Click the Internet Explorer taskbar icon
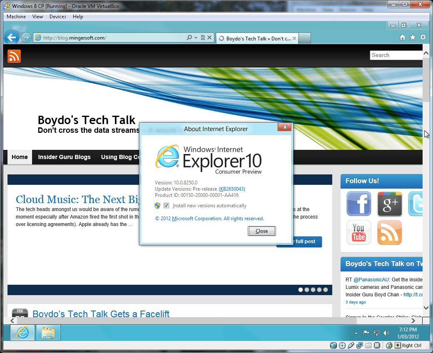Image resolution: width=433 pixels, height=353 pixels. (22, 333)
